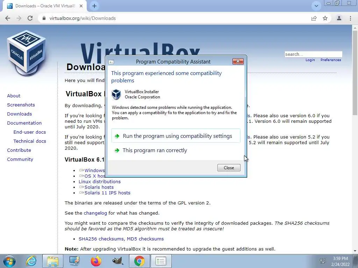Click the network tray icon

pos(323,261)
